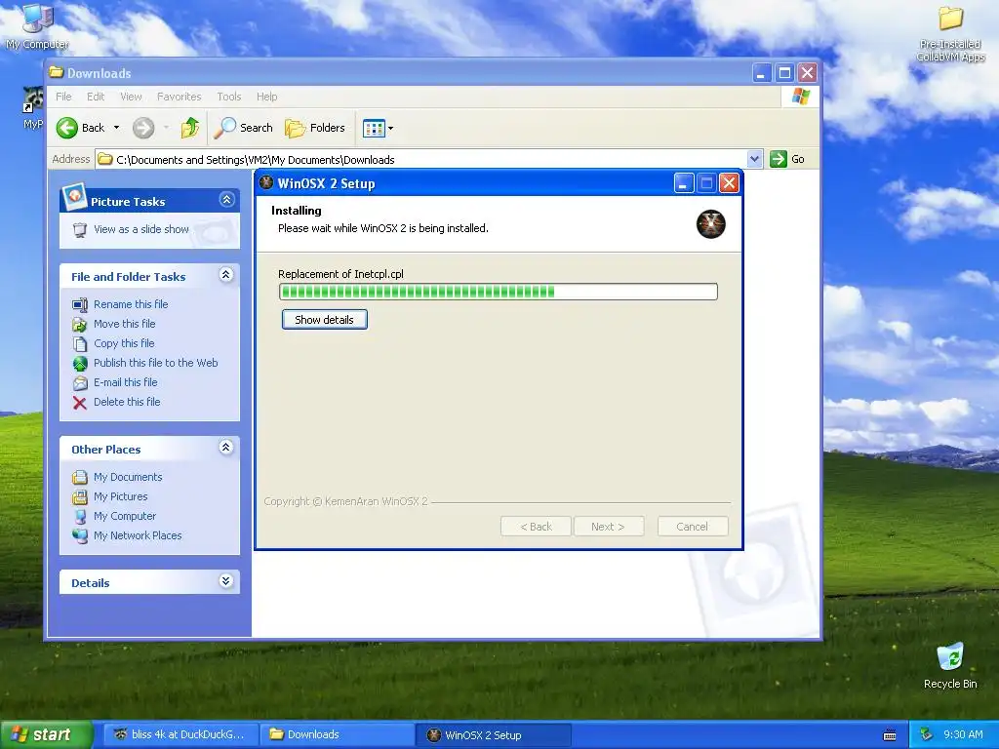Switch to Downloads taskbar button
The height and width of the screenshot is (749, 999).
(x=338, y=734)
